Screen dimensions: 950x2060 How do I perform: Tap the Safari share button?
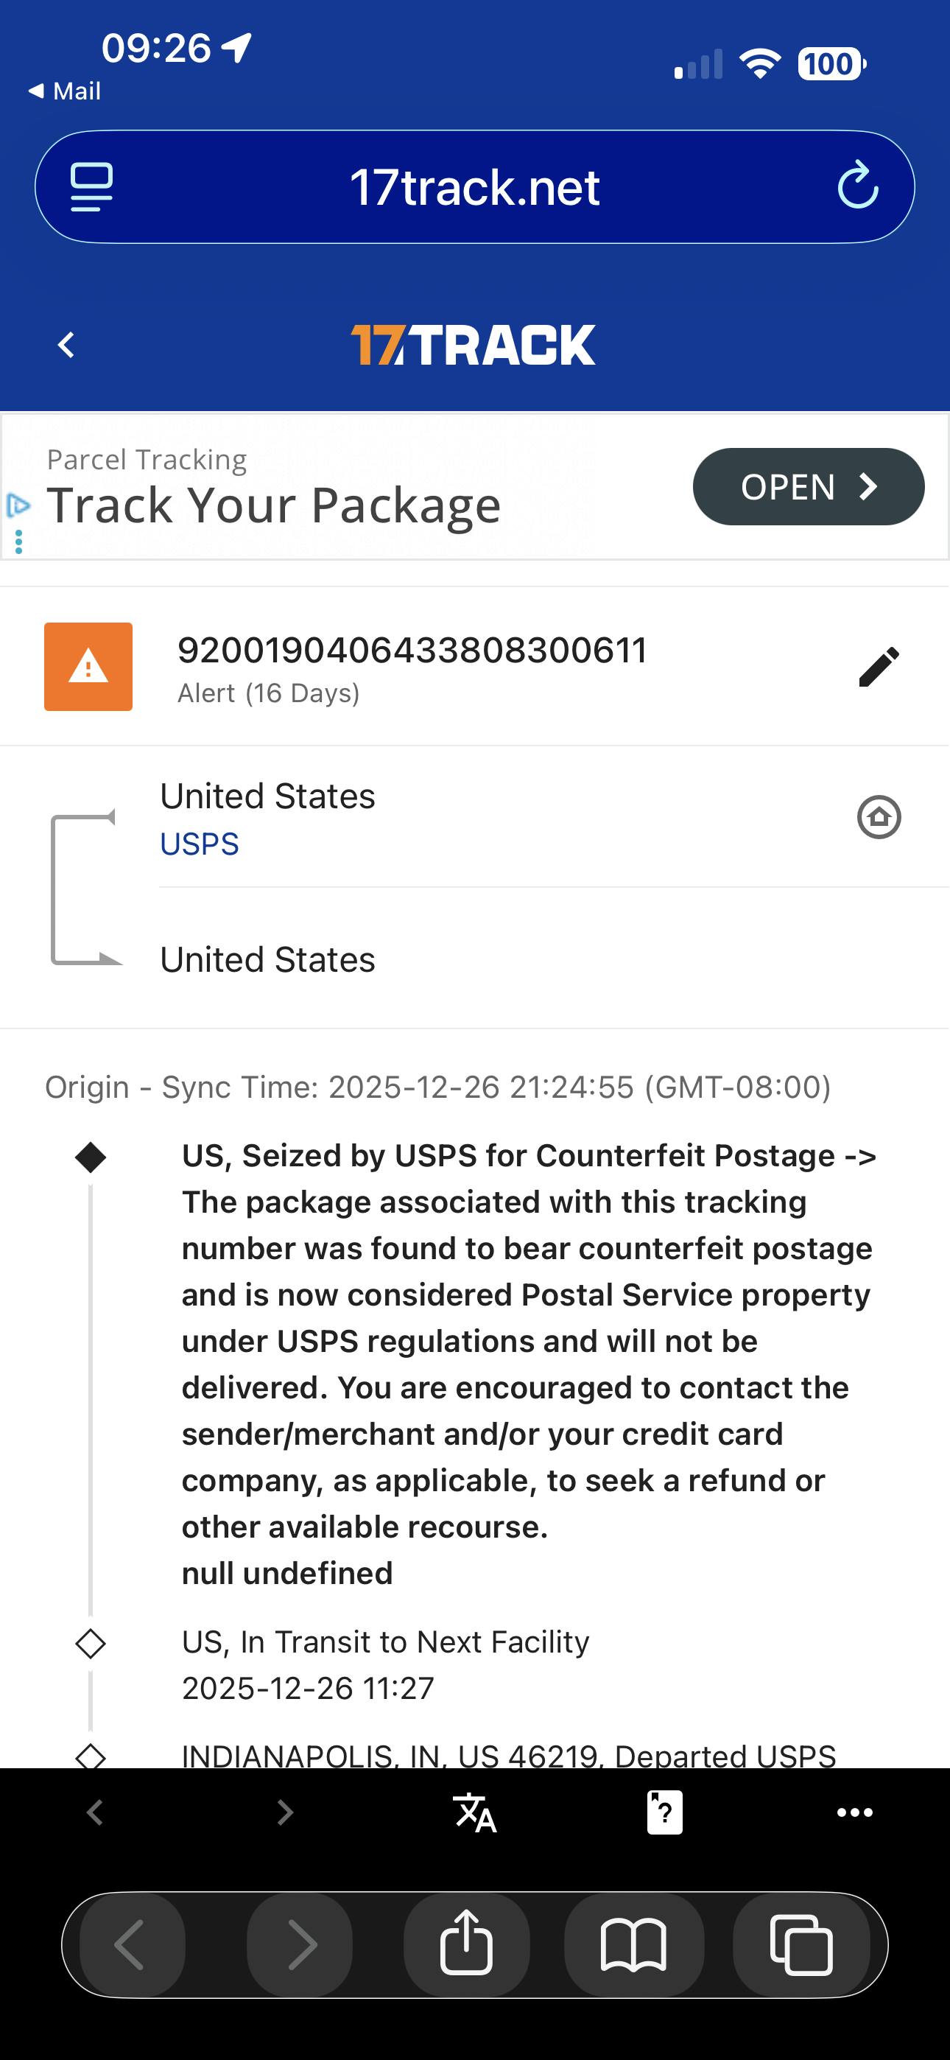tap(466, 1944)
